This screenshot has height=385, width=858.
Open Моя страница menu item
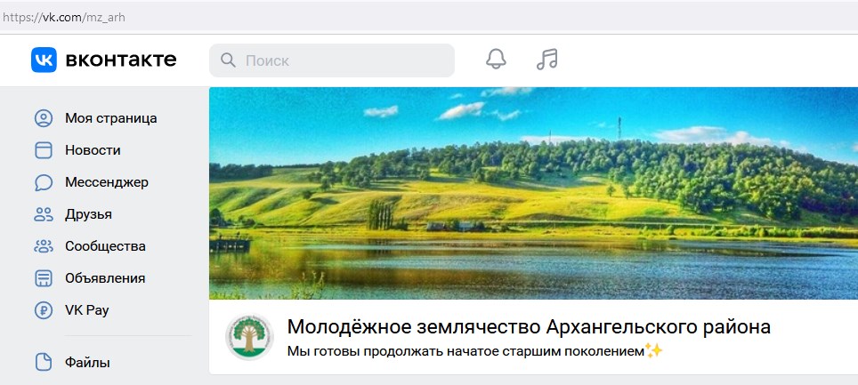[110, 118]
